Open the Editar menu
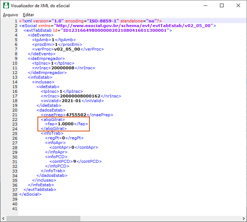247x222 pixels. [28, 15]
